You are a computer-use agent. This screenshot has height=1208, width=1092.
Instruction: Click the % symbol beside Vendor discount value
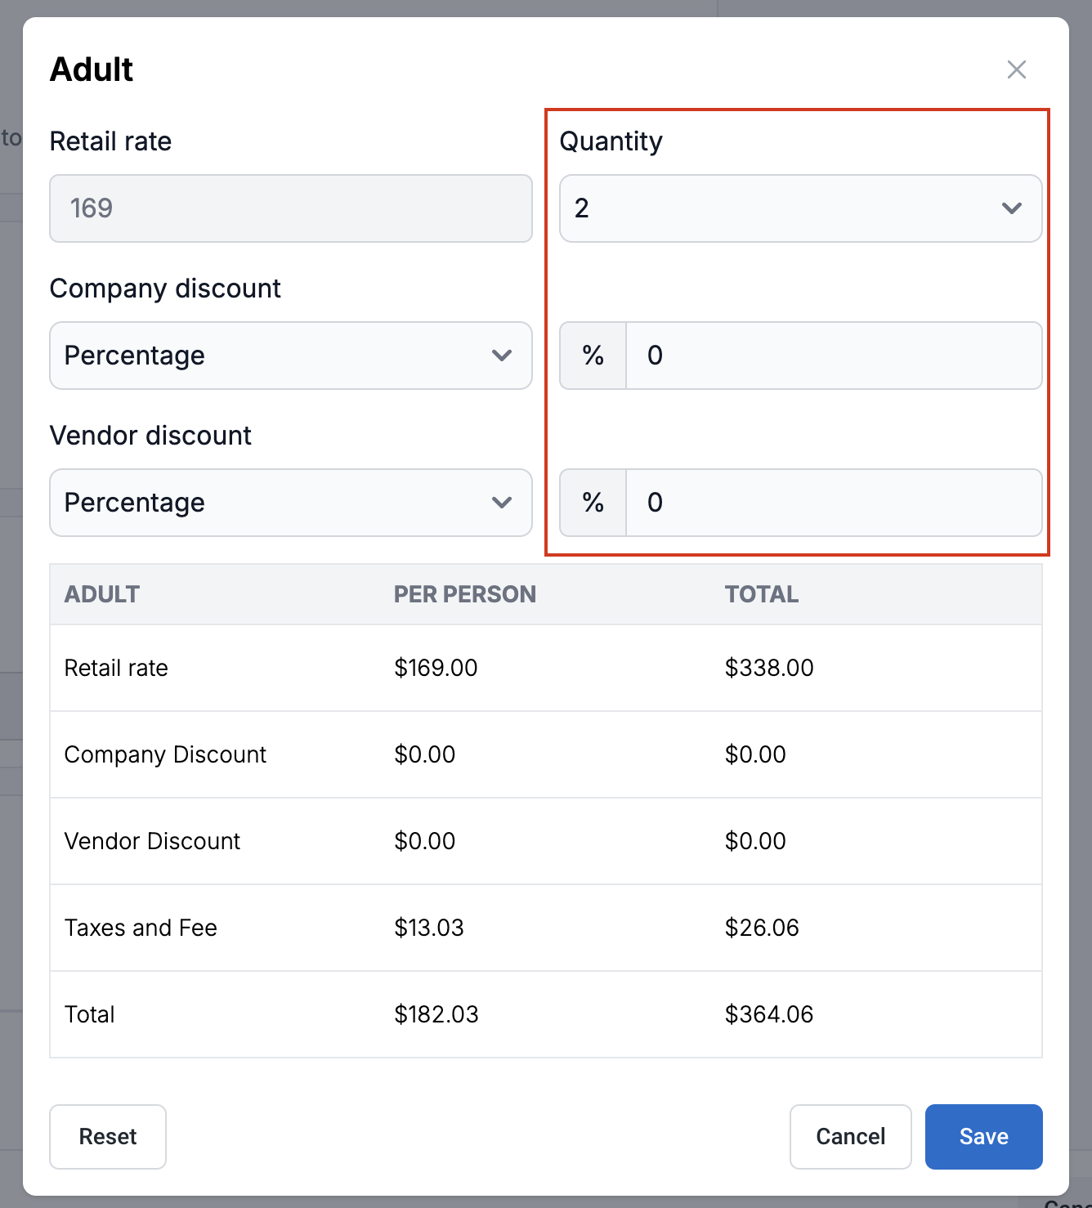click(x=593, y=503)
